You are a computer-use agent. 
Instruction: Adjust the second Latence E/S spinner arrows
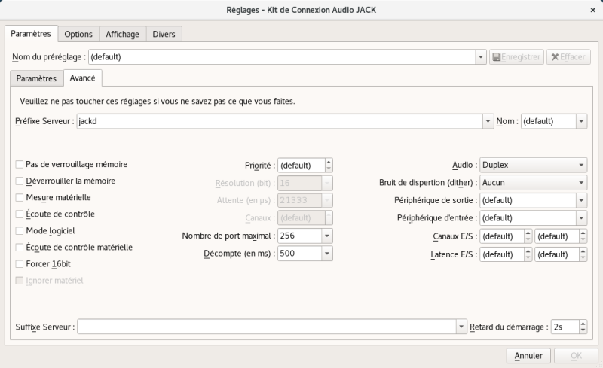(x=583, y=254)
